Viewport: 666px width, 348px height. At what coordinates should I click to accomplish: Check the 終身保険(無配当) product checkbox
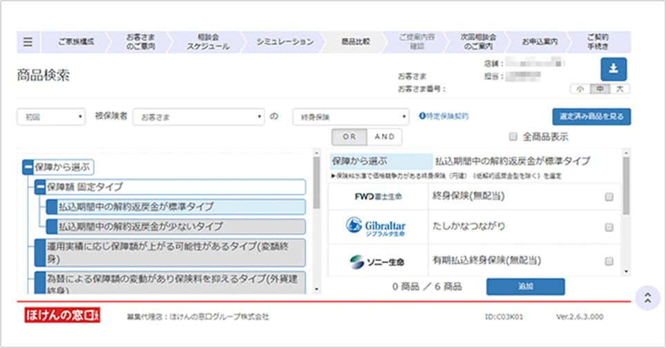coord(609,197)
